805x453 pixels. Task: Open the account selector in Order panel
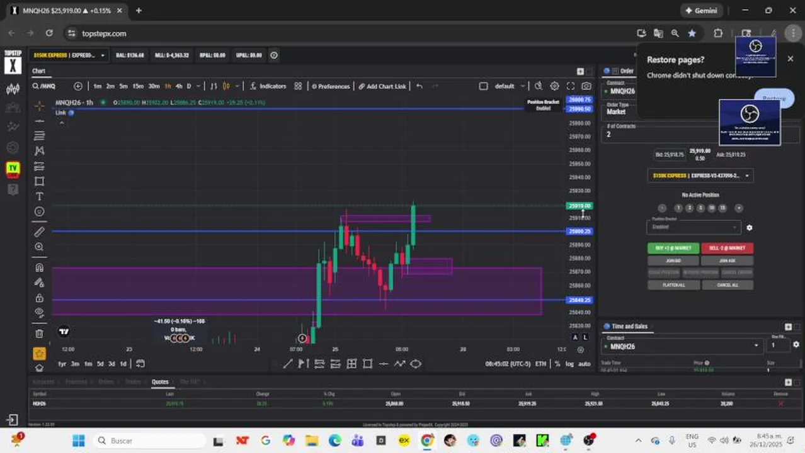[700, 176]
